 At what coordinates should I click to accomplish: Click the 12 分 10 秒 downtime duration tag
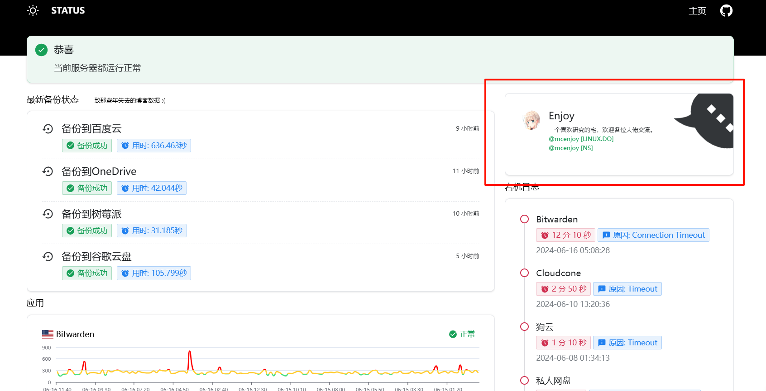pos(565,235)
